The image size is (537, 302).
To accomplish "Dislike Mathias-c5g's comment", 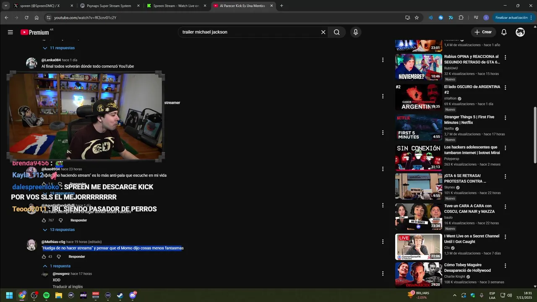I will [59, 257].
